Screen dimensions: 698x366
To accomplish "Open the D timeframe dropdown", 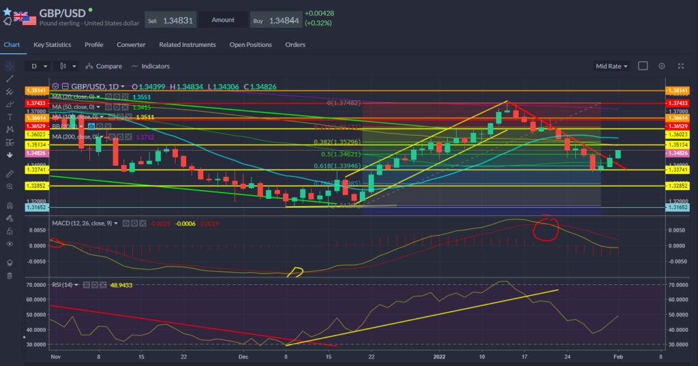I will pyautogui.click(x=37, y=66).
